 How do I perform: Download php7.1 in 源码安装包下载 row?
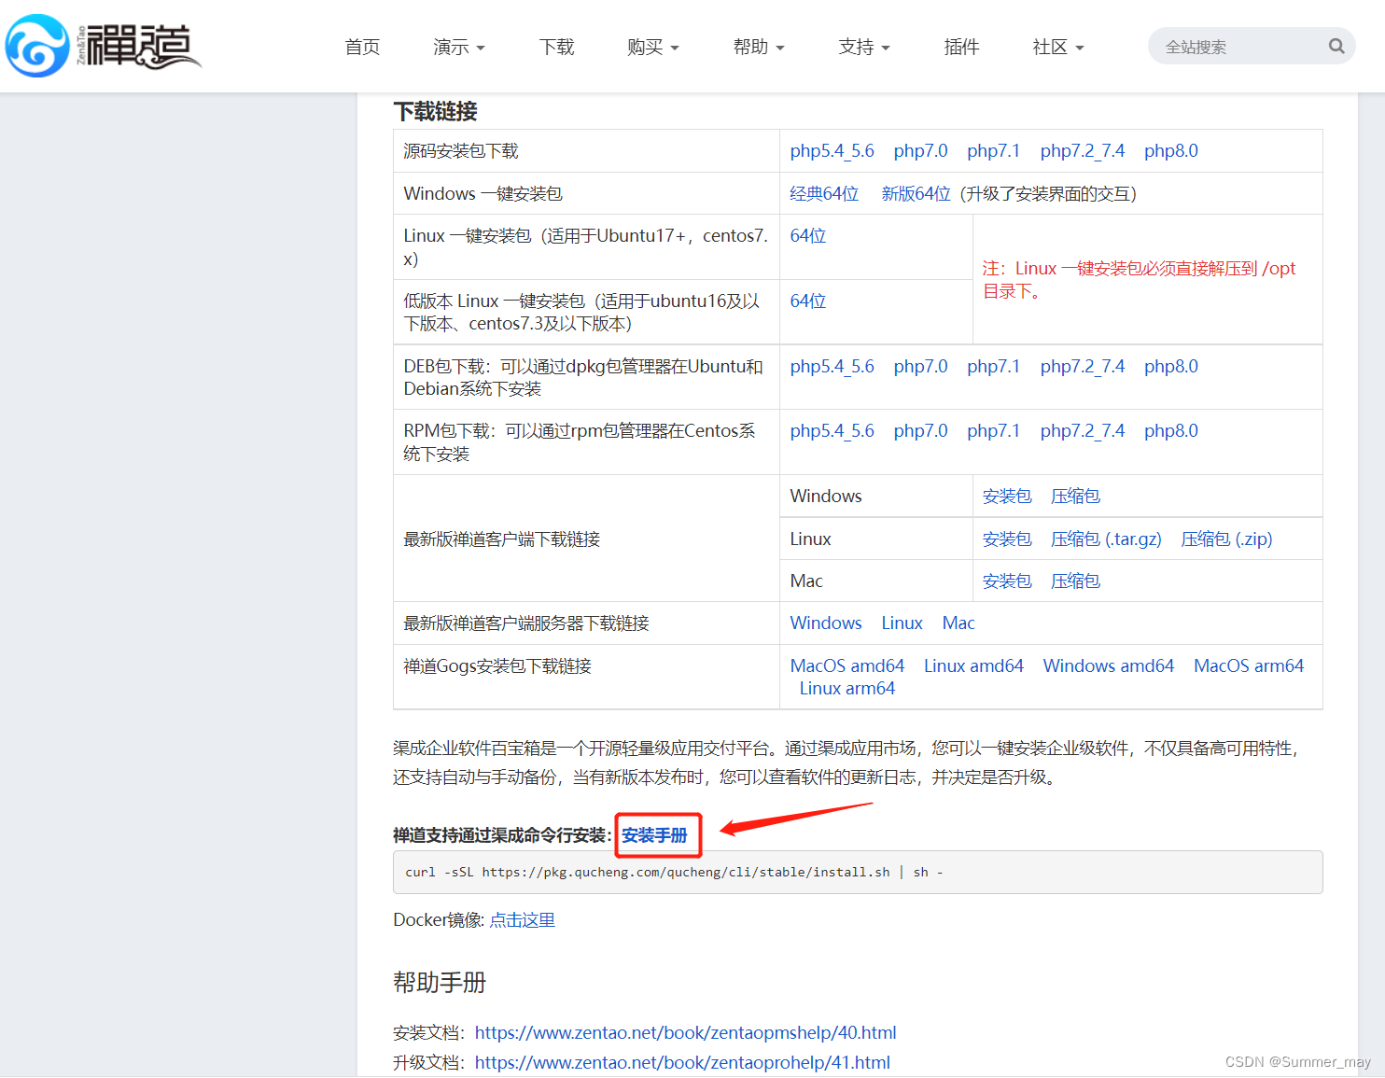click(993, 151)
